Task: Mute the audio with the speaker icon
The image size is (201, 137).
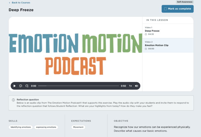Action: click(136, 86)
